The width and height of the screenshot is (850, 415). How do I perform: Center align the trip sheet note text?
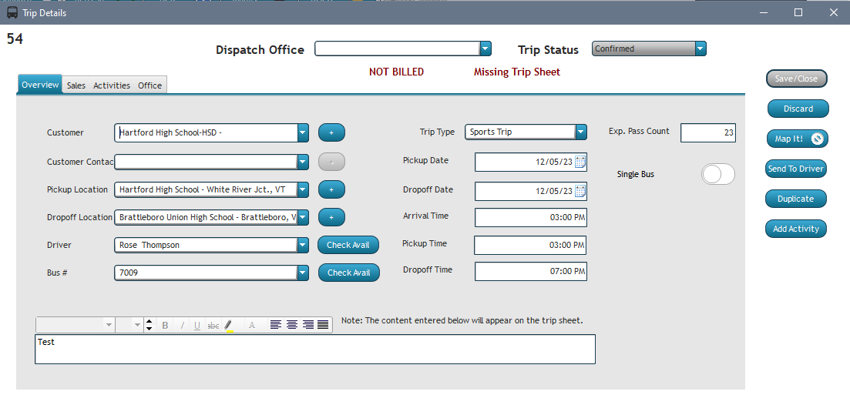pyautogui.click(x=292, y=325)
